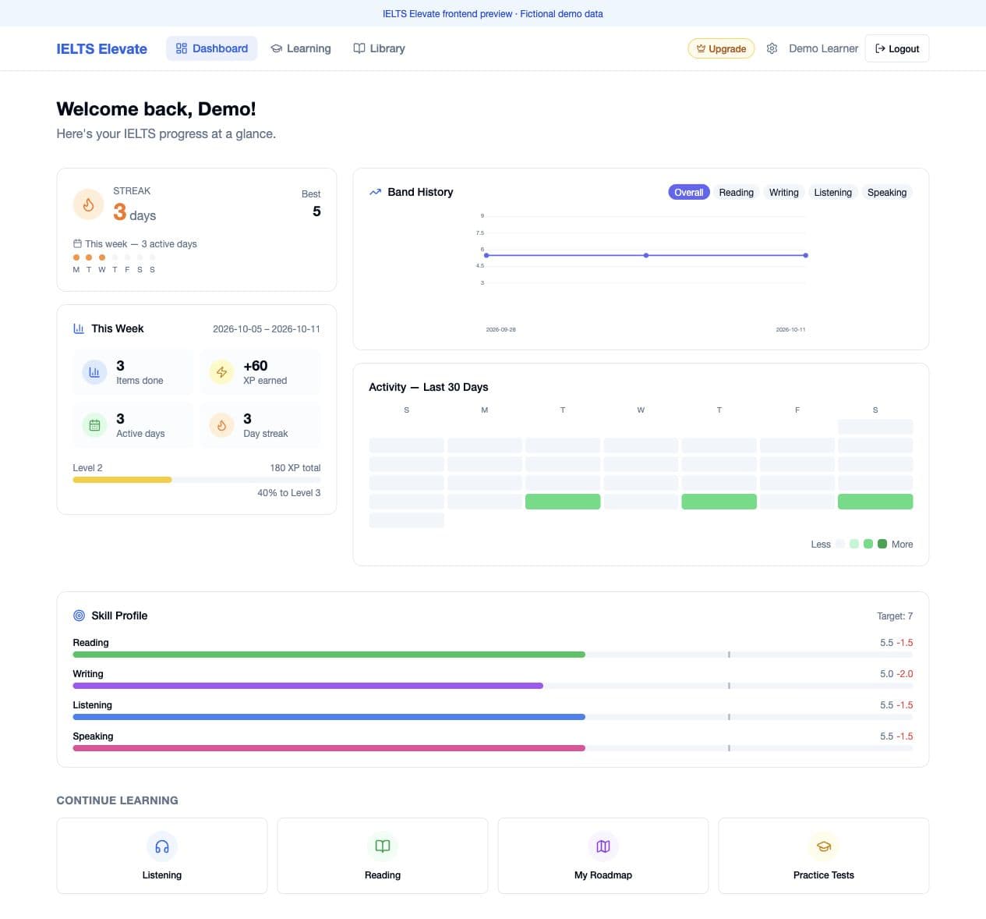
Task: Switch band history to Speaking
Action: (x=887, y=193)
